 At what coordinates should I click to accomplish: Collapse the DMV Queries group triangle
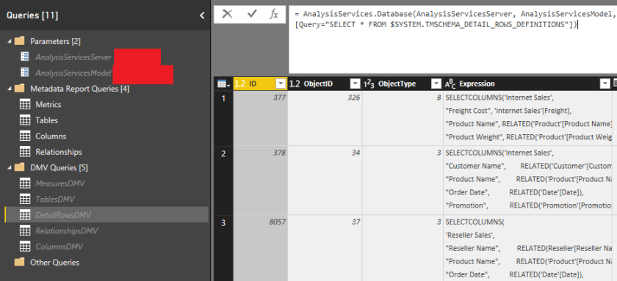coord(9,168)
